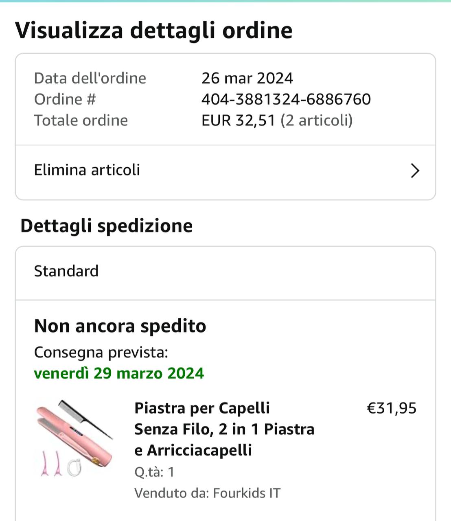
Task: Tap the Ordine # label
Action: pos(65,99)
